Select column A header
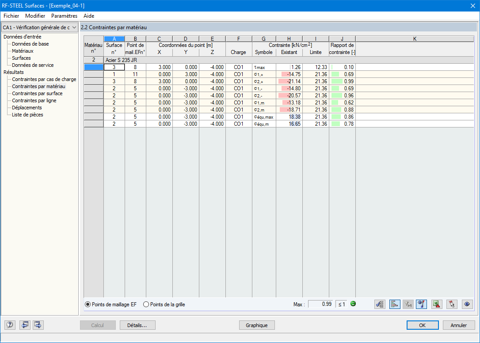The image size is (480, 343). (x=114, y=39)
